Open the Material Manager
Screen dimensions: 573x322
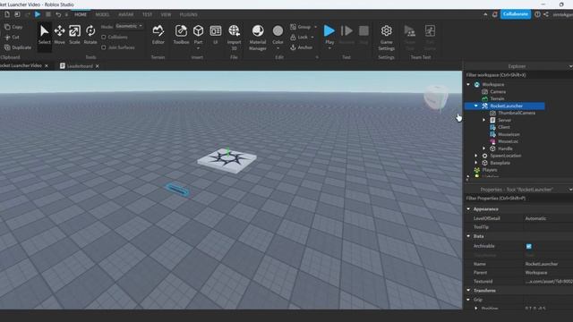(258, 38)
